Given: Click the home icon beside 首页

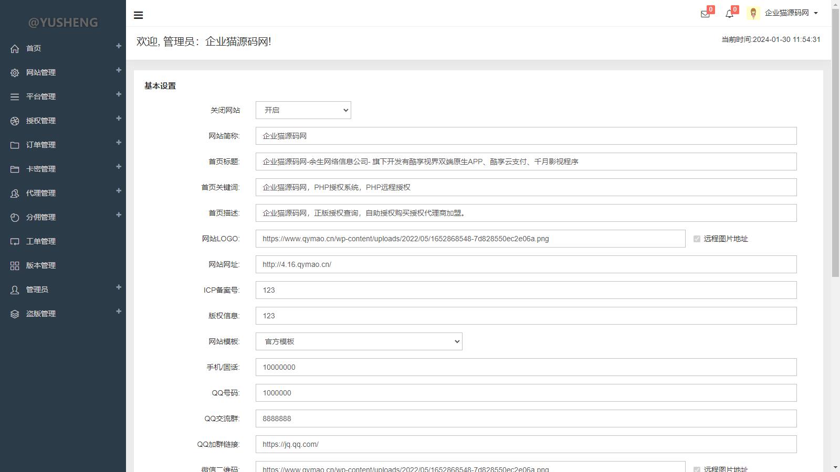Looking at the screenshot, I should 15,49.
